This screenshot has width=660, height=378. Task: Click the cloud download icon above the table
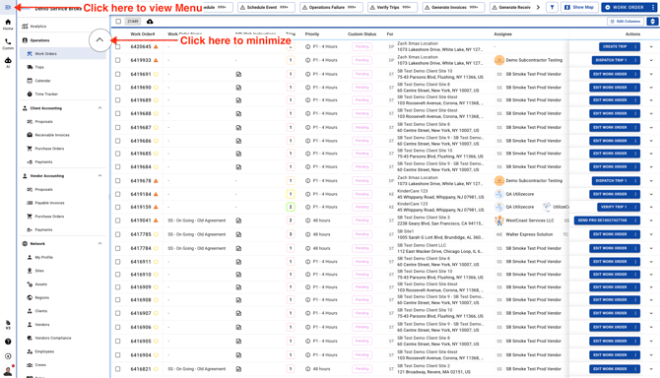(x=150, y=22)
